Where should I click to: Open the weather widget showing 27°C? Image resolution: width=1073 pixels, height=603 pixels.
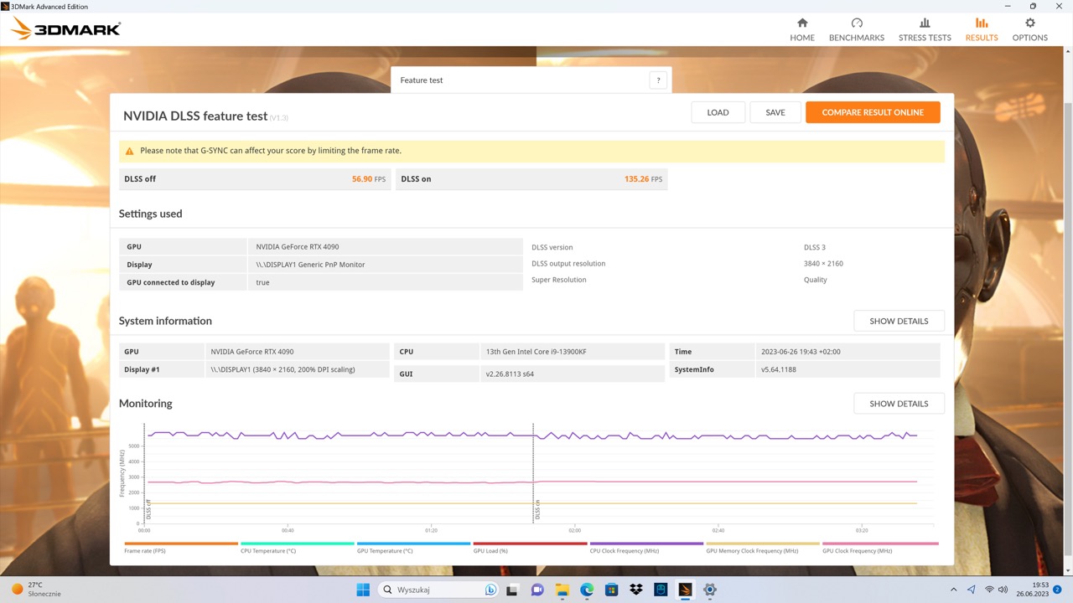point(36,590)
